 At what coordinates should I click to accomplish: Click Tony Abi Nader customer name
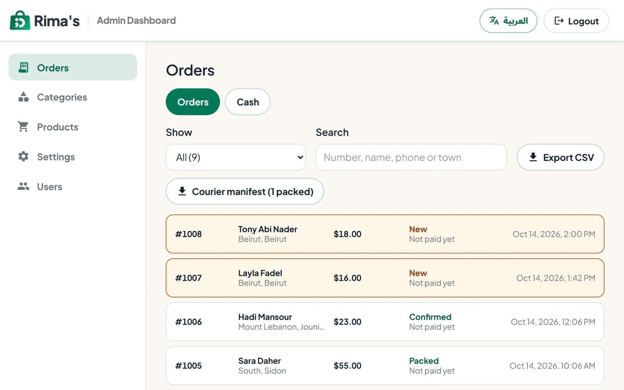click(x=268, y=229)
